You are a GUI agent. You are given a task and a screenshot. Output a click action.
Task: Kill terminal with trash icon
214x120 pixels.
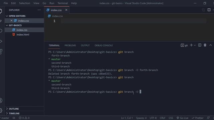click(x=205, y=45)
